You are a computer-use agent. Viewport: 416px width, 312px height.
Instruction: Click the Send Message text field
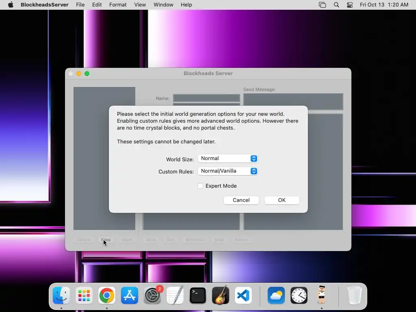(x=293, y=101)
